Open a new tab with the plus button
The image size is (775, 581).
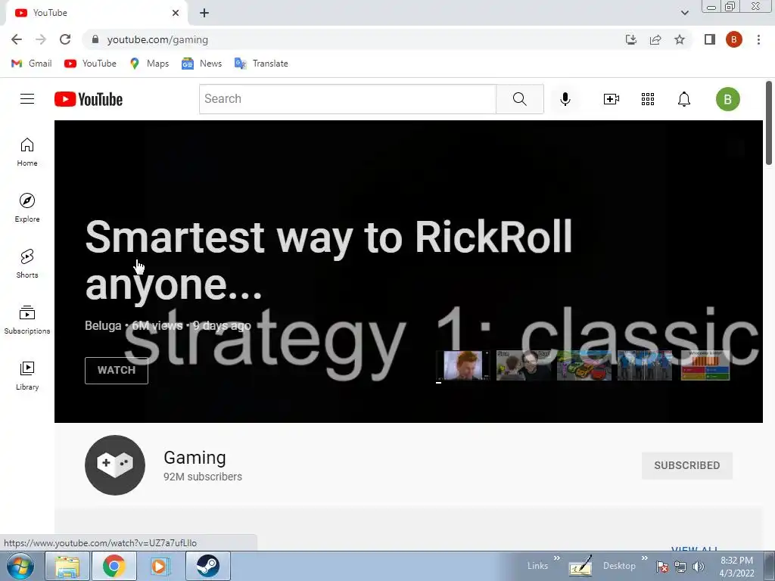point(204,13)
